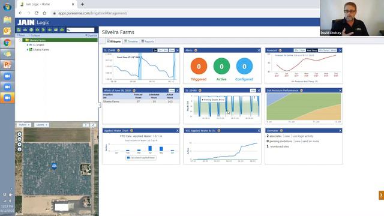Click the view link next to associates
384x216 pixels.
287,136
